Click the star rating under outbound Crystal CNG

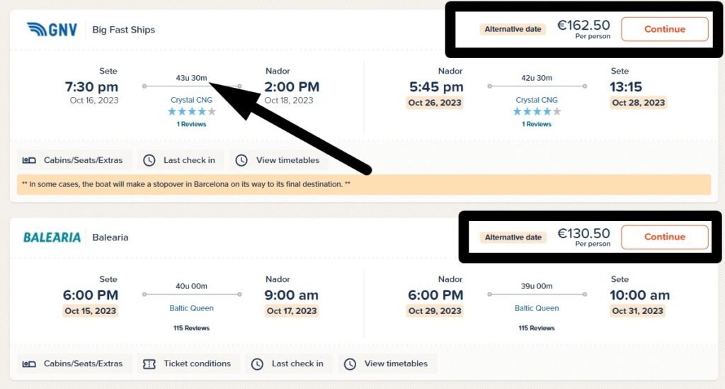(191, 111)
